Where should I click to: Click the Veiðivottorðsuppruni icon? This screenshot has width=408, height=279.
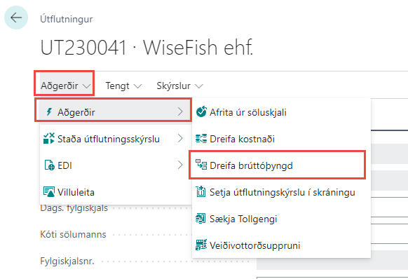pyautogui.click(x=201, y=245)
